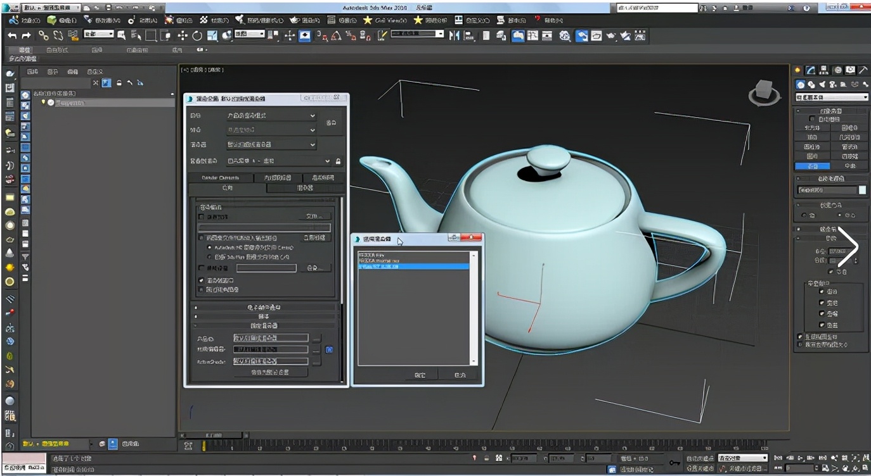This screenshot has width=871, height=476.
Task: Open the Create tab of the command panel
Action: pos(798,70)
